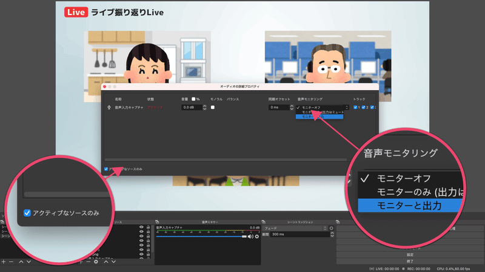Open the audio mixer channel gear settings
The width and height of the screenshot is (485, 272).
point(257,236)
